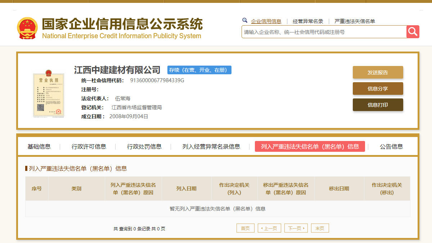The width and height of the screenshot is (432, 243).
Task: Click the 列入严重违法失信名单（黑名单）原因 column header
Action: (x=133, y=189)
